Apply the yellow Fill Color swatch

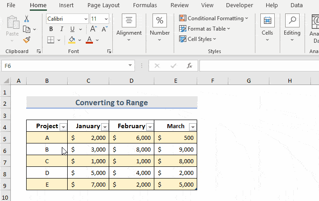71,40
